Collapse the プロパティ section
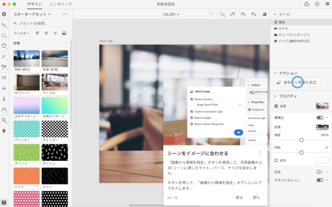Image resolution: width=332 pixels, height=207 pixels. (275, 96)
